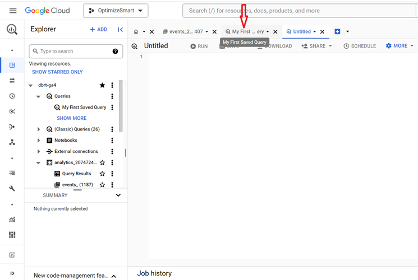Open the Google Cloud navigation hamburger menu
418x280 pixels.
(x=13, y=11)
